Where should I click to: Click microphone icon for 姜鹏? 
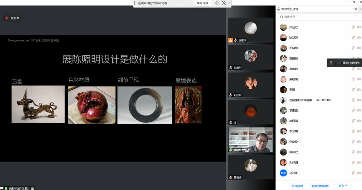pos(353,90)
